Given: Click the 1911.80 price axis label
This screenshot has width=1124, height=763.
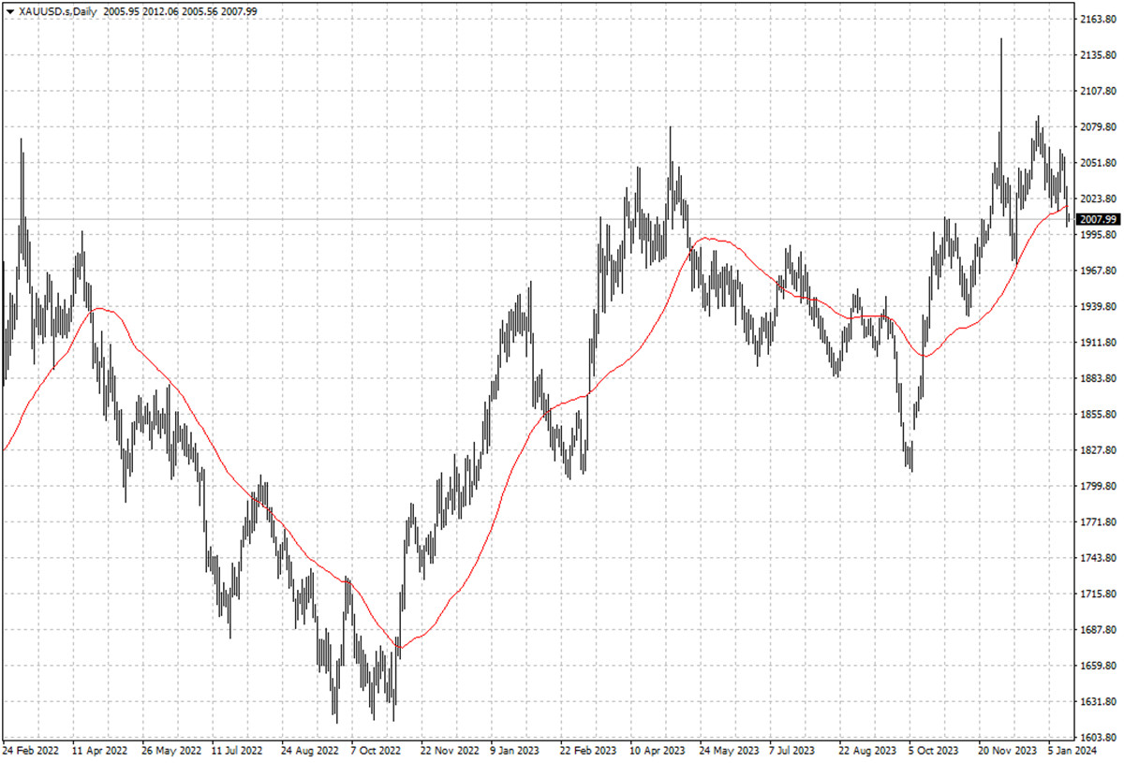Looking at the screenshot, I should 1097,343.
